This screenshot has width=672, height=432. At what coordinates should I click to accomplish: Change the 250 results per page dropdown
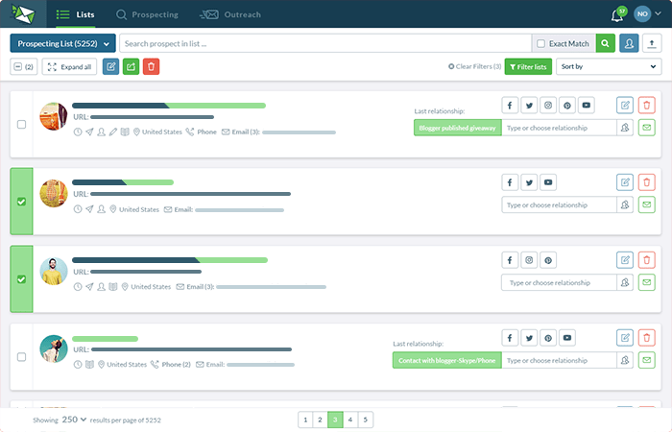[74, 420]
